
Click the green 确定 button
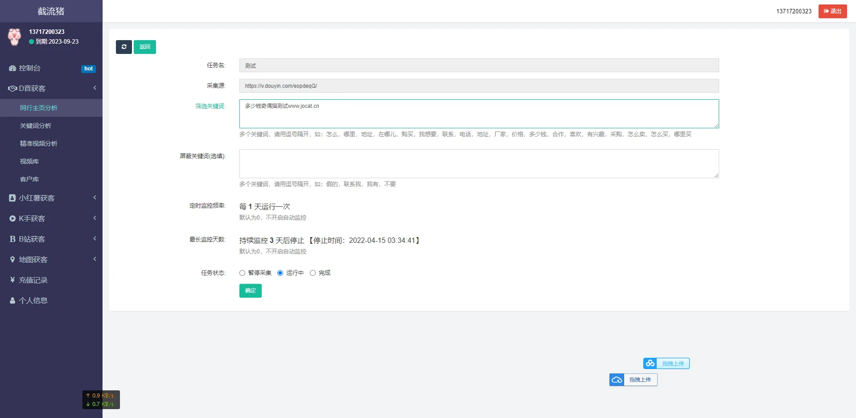[250, 291]
